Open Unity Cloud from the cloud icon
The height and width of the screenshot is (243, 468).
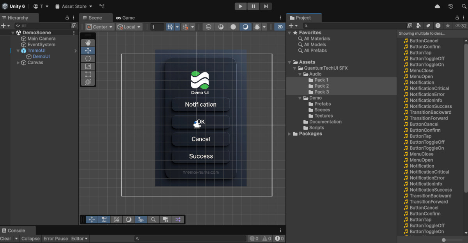437,6
